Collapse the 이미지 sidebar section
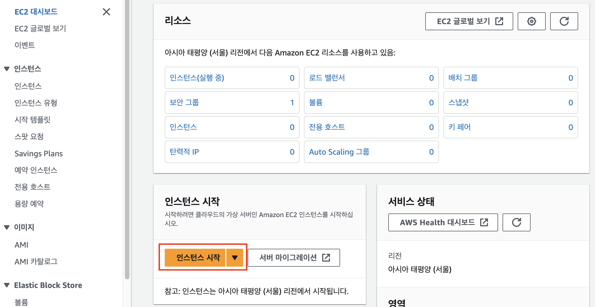The height and width of the screenshot is (307, 595). (7, 227)
